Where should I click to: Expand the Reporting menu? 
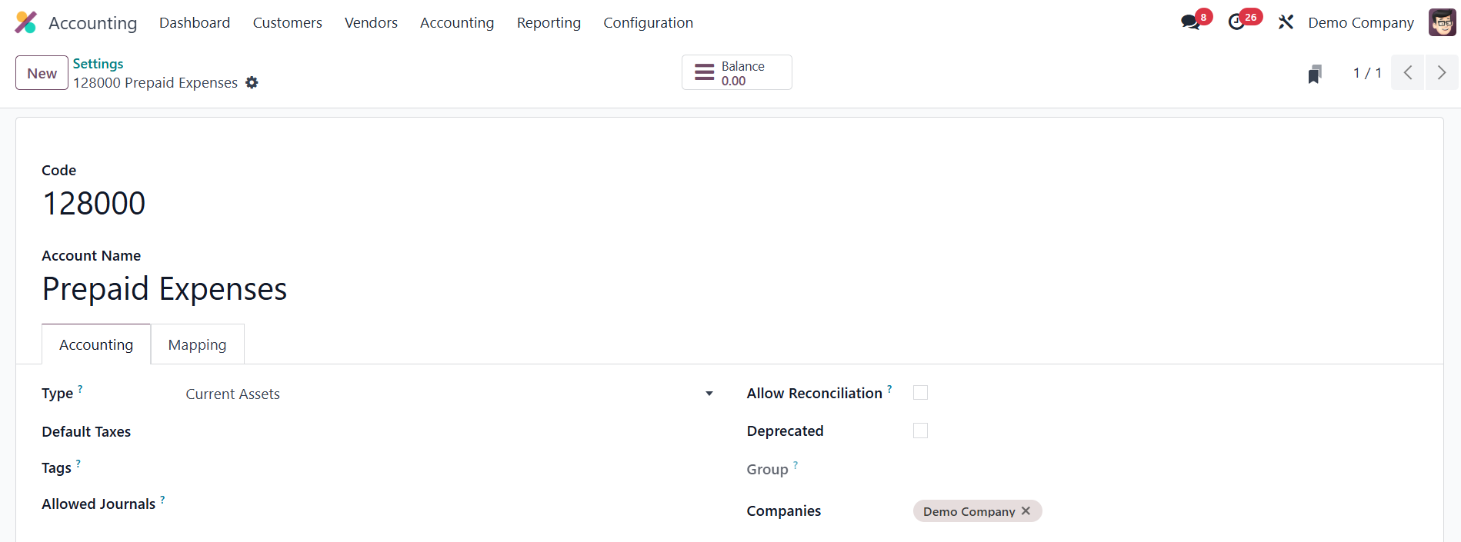pyautogui.click(x=549, y=23)
